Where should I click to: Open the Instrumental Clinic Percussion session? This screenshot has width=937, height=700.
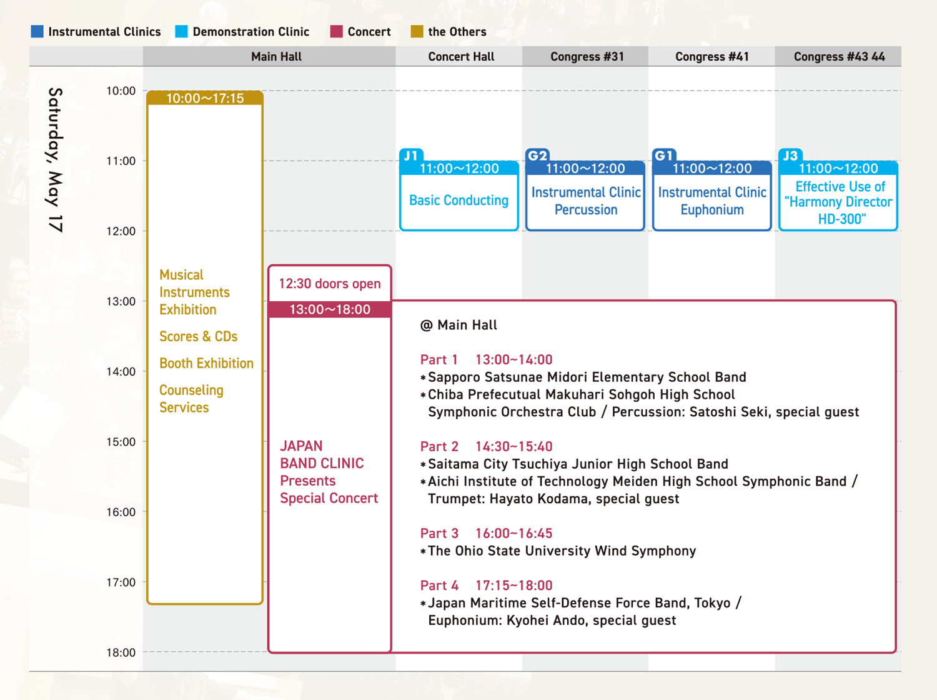[585, 201]
